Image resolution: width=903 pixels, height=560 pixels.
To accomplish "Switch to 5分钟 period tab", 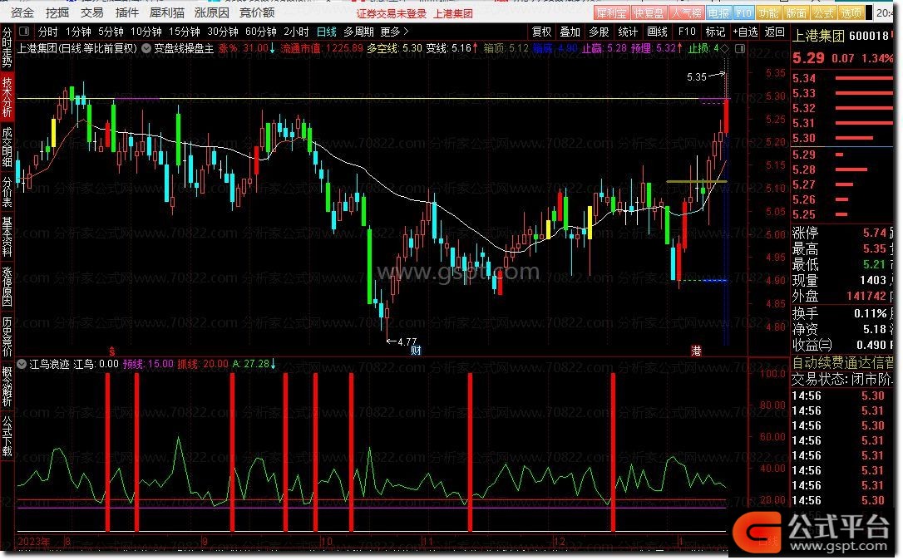I will pyautogui.click(x=111, y=32).
